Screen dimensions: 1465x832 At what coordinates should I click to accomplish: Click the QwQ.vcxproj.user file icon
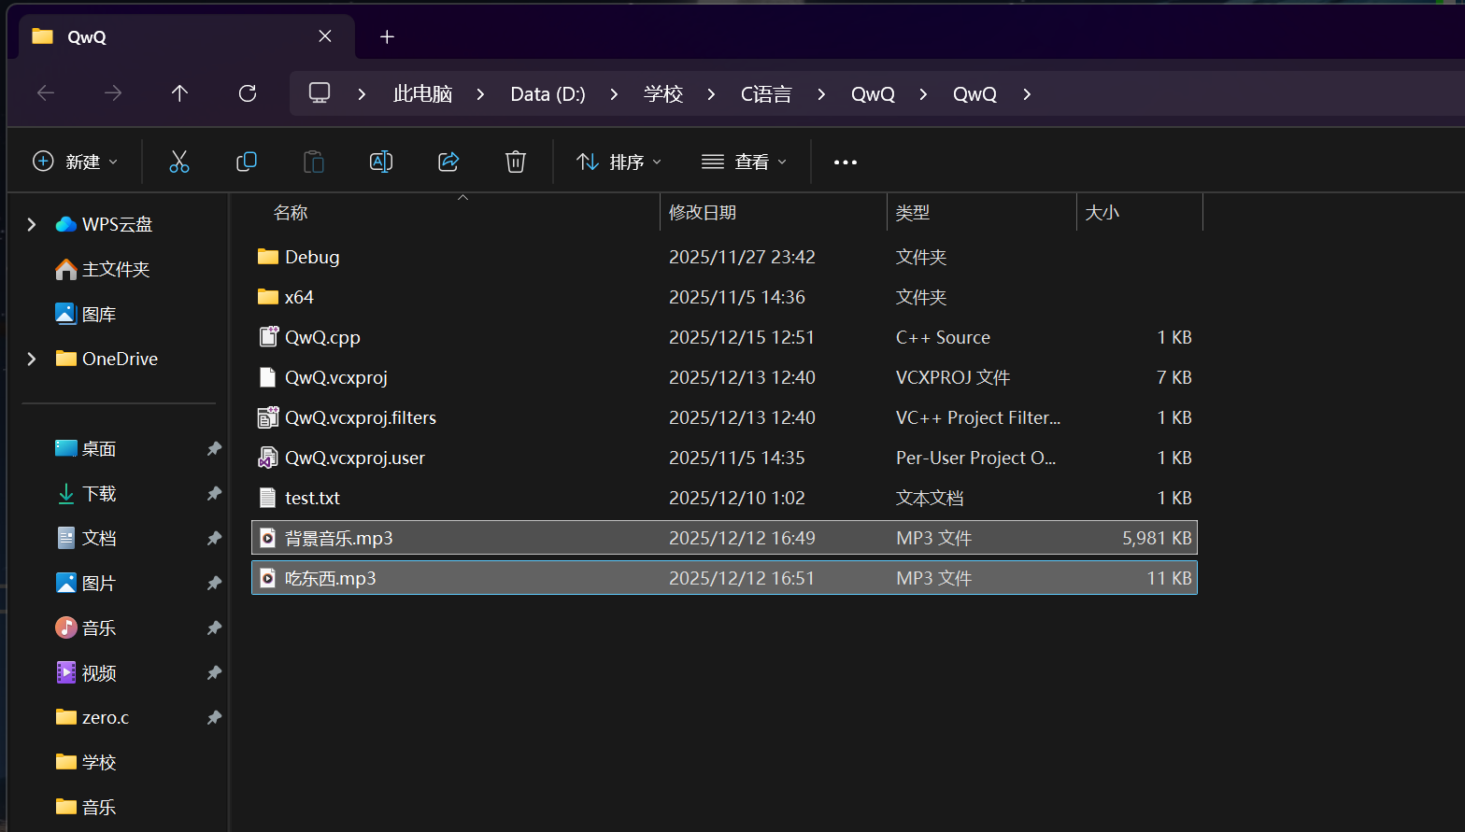click(268, 458)
